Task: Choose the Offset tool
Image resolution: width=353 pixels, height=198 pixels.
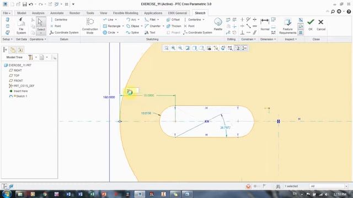Action: 173,20
